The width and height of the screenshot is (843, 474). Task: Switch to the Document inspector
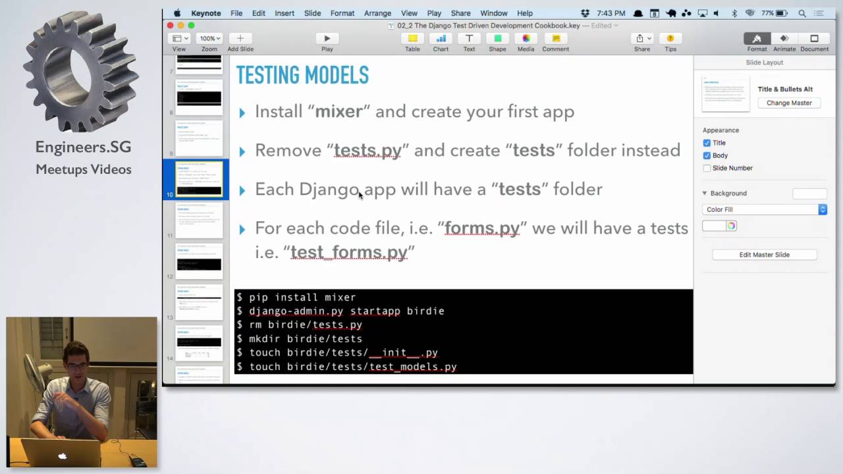814,39
